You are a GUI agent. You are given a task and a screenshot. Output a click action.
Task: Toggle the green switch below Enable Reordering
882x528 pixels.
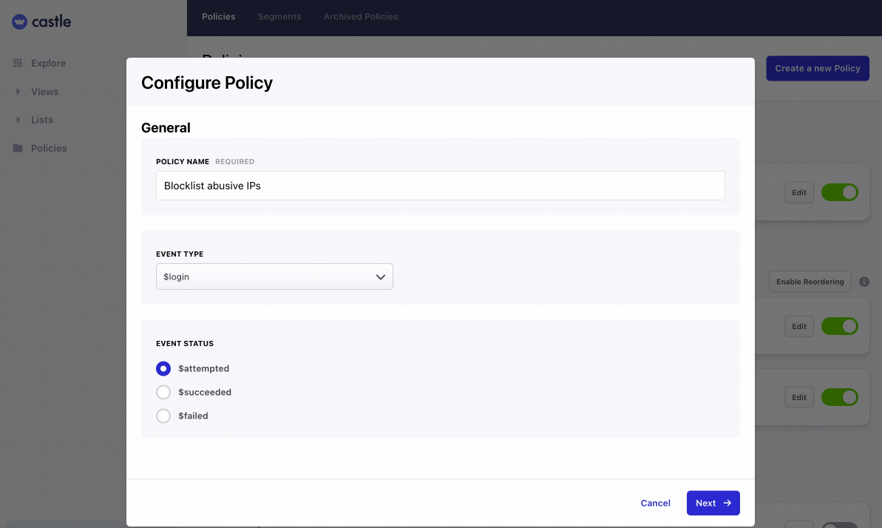pos(839,326)
